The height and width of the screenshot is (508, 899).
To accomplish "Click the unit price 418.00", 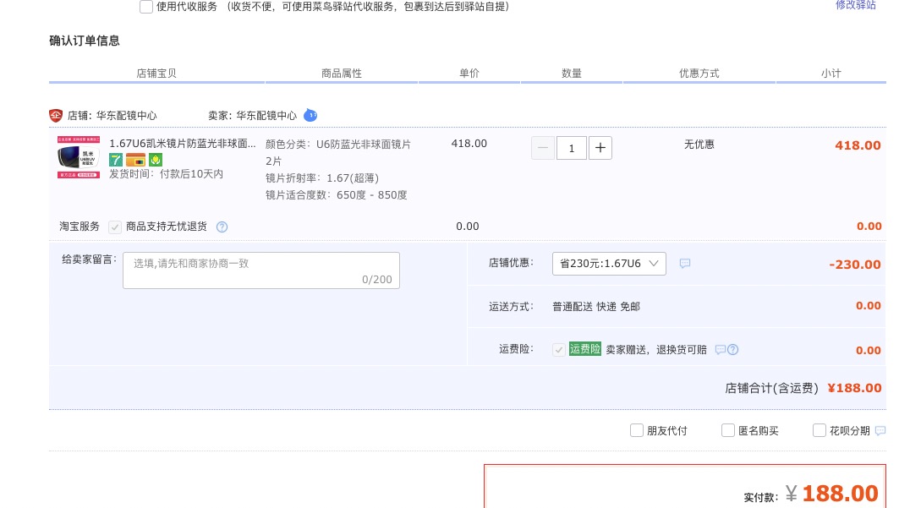I will pyautogui.click(x=469, y=144).
